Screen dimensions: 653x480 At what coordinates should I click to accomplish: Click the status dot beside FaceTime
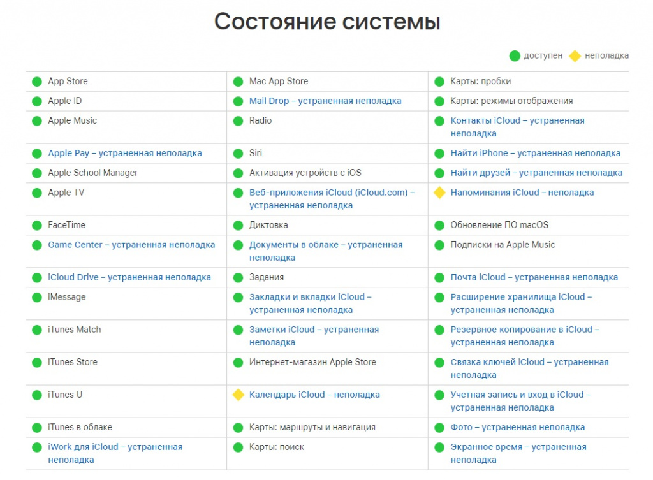pos(37,225)
